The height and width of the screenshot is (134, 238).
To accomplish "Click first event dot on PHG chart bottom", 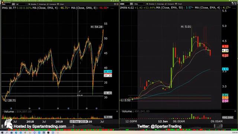I will click(11, 108).
